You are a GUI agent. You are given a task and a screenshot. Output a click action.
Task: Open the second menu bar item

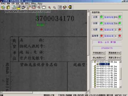click(x=8, y=4)
